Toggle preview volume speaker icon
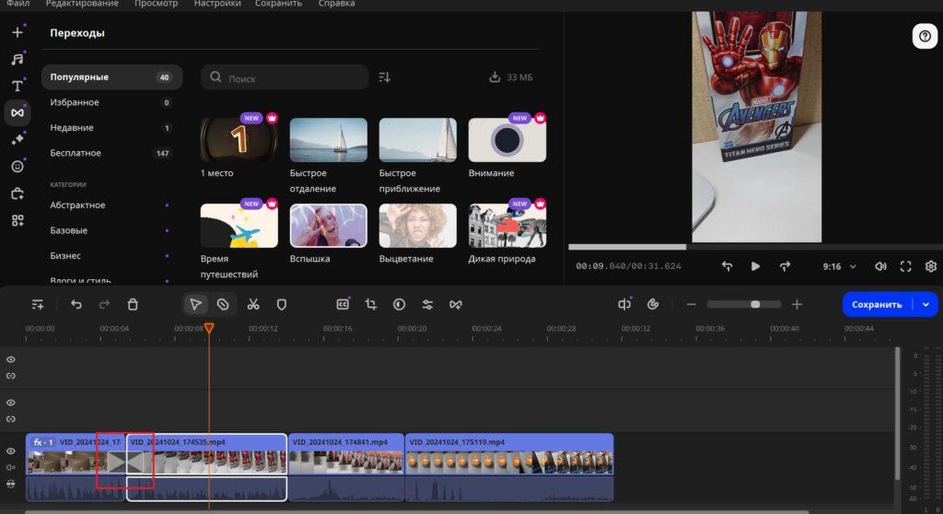943x514 pixels. [880, 266]
